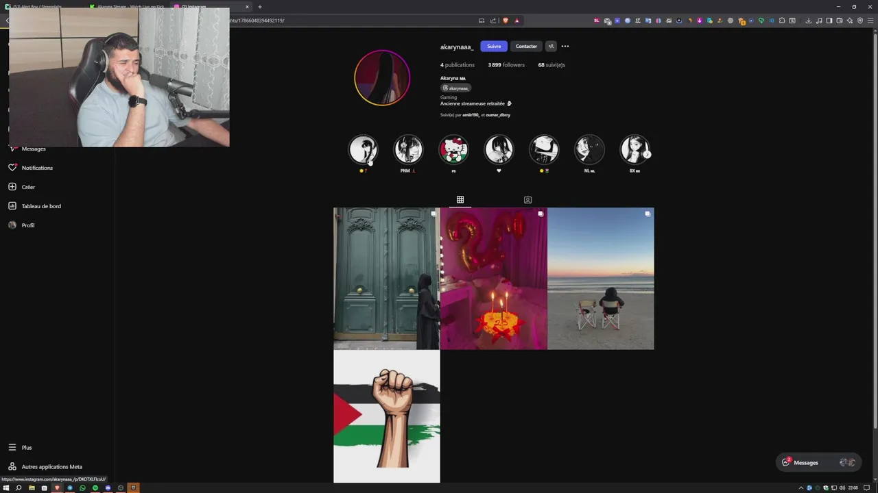Open Tableau de bord in the sidebar
The image size is (878, 493).
35,206
